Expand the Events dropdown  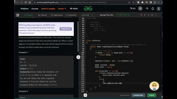coord(62,9)
